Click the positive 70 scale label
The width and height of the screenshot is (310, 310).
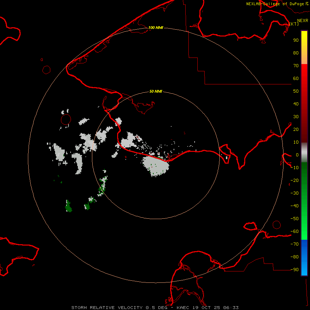click(x=296, y=66)
